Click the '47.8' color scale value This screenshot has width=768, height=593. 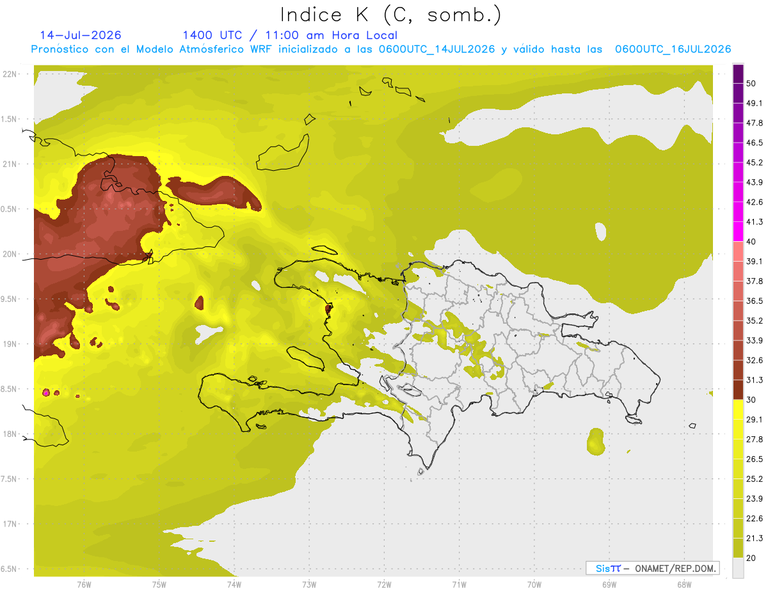click(x=755, y=123)
